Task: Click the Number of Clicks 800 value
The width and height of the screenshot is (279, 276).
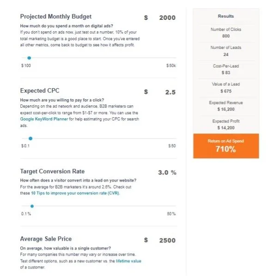Action: 226,36
